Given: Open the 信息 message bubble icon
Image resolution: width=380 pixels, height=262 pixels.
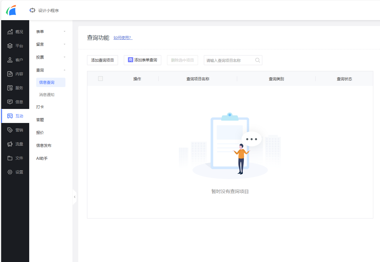Looking at the screenshot, I should click(x=10, y=102).
